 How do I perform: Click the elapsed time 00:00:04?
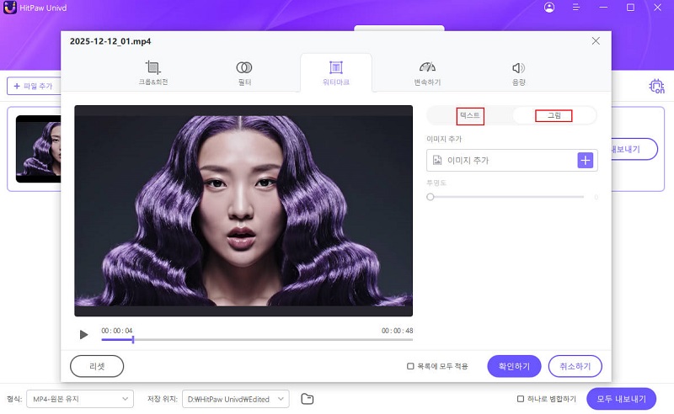click(117, 331)
